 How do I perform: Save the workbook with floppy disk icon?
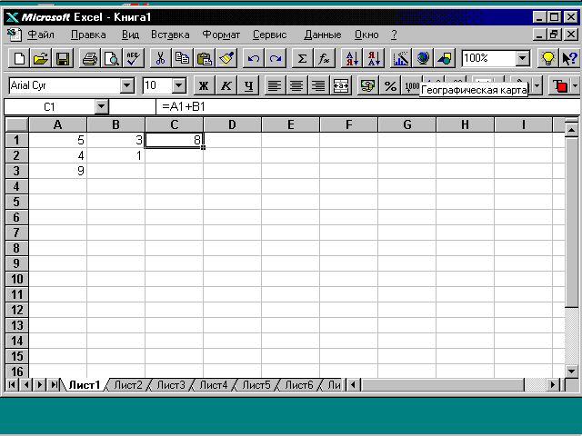(x=63, y=58)
